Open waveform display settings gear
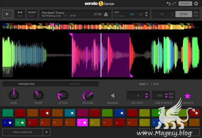The height and width of the screenshot is (138, 202). [x=8, y=72]
